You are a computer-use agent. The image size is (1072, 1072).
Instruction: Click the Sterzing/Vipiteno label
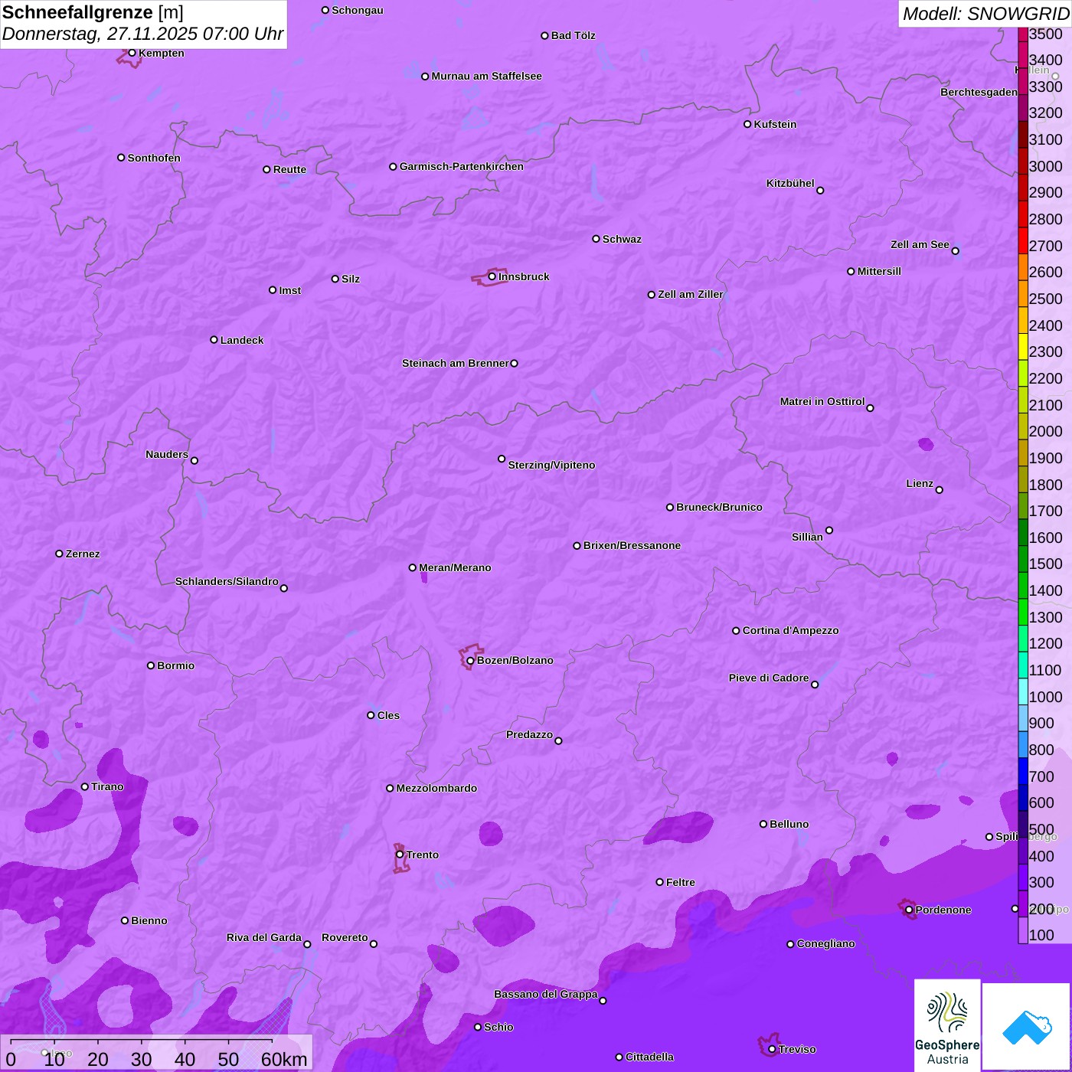click(x=551, y=465)
